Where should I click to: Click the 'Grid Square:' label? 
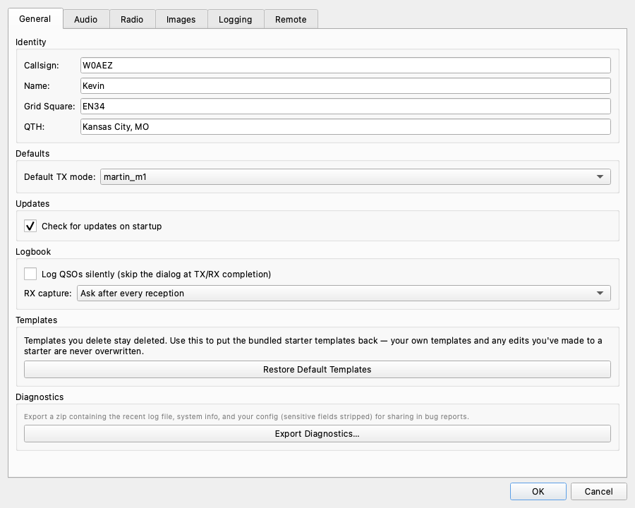click(x=49, y=107)
